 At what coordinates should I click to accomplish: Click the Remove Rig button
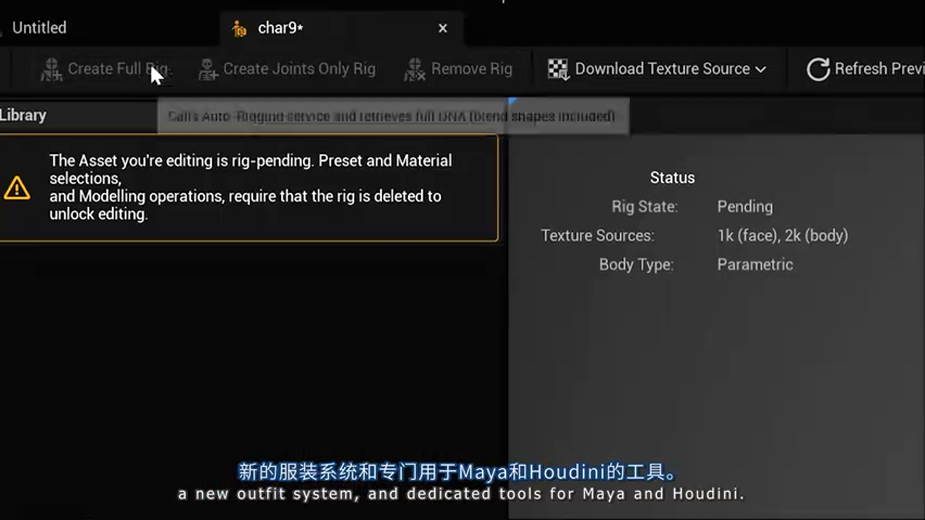[458, 69]
